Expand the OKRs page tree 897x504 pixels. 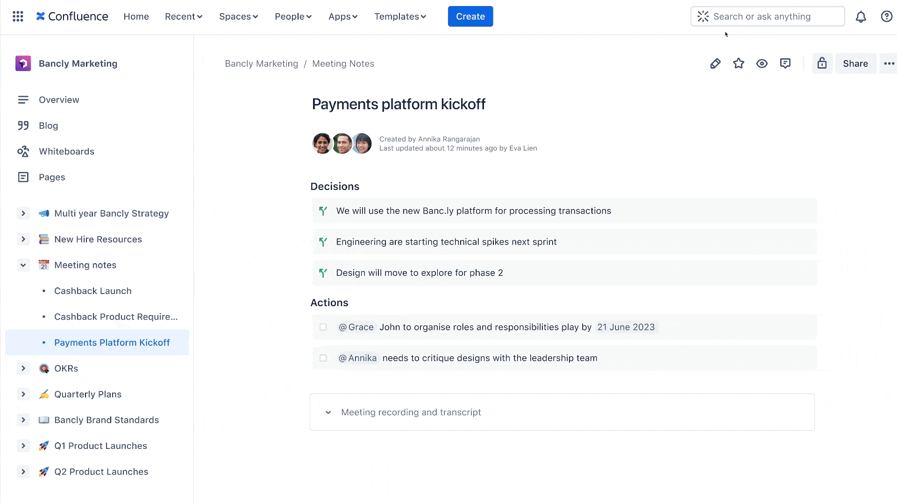pos(23,368)
